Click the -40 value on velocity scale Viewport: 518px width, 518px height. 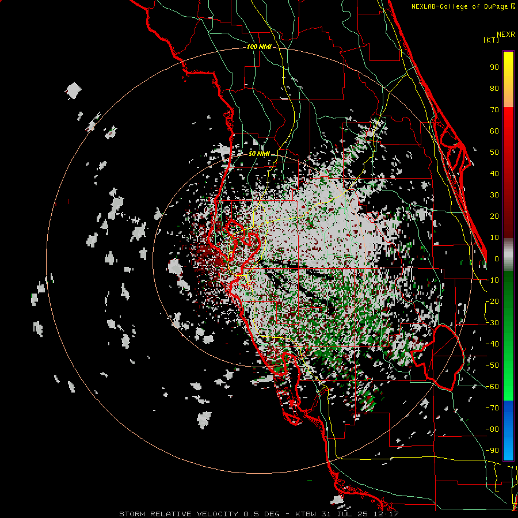click(492, 344)
